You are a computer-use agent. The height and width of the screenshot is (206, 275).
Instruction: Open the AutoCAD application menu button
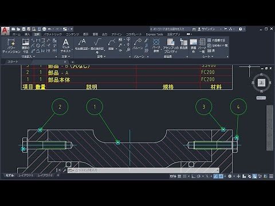coord(5,31)
